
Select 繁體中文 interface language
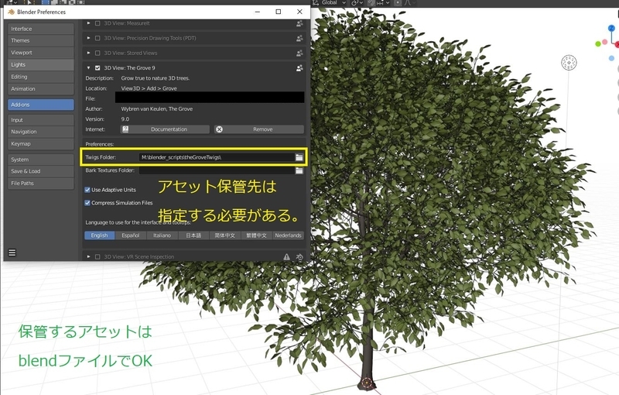point(257,235)
